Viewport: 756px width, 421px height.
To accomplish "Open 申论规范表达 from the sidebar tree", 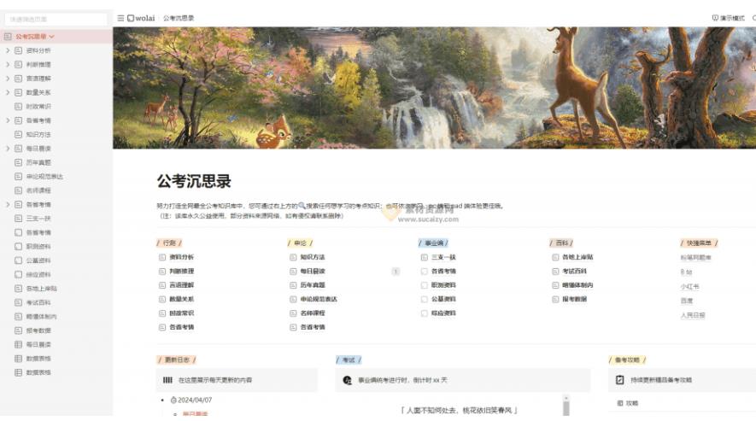I will click(x=44, y=177).
